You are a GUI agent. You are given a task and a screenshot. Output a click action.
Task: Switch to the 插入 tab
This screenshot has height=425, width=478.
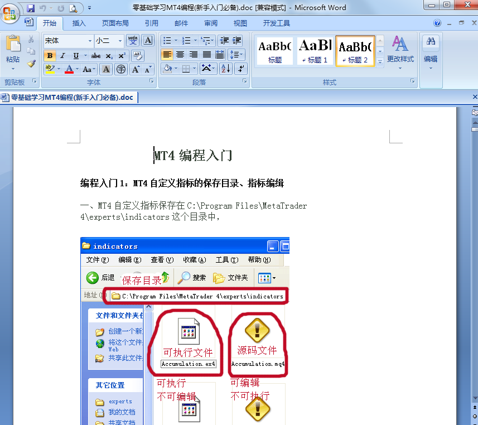click(x=79, y=23)
